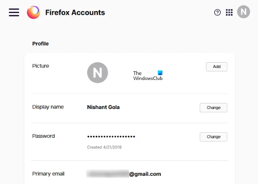Screen dimensions: 258x184
Task: Click the Firefox logo icon
Action: [x=34, y=13]
